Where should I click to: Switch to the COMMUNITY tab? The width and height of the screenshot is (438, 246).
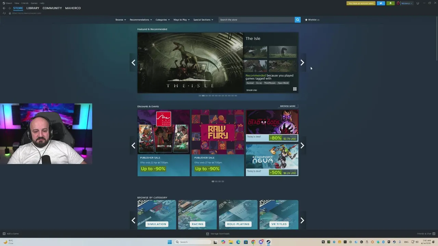(x=52, y=8)
